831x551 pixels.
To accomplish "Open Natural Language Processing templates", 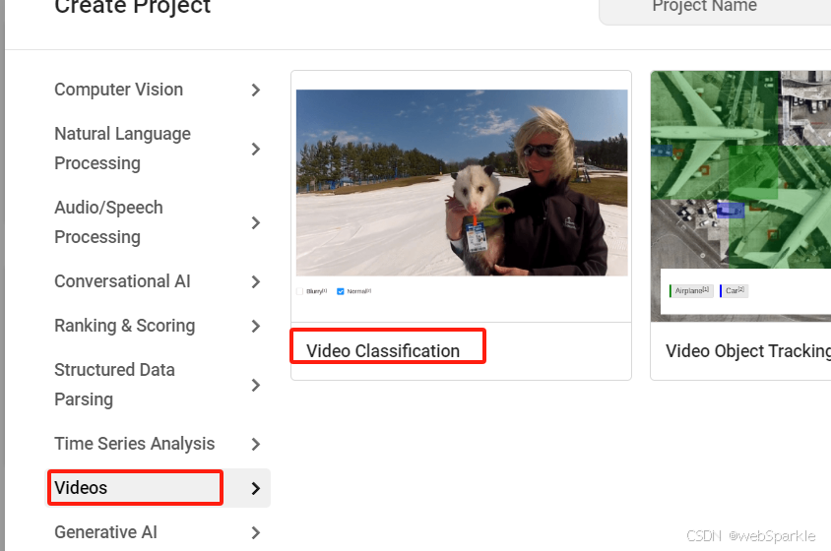I will pos(122,149).
